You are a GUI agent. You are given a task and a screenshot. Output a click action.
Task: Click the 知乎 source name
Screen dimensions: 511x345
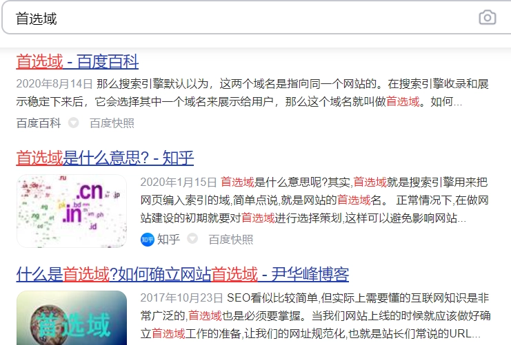pyautogui.click(x=168, y=239)
